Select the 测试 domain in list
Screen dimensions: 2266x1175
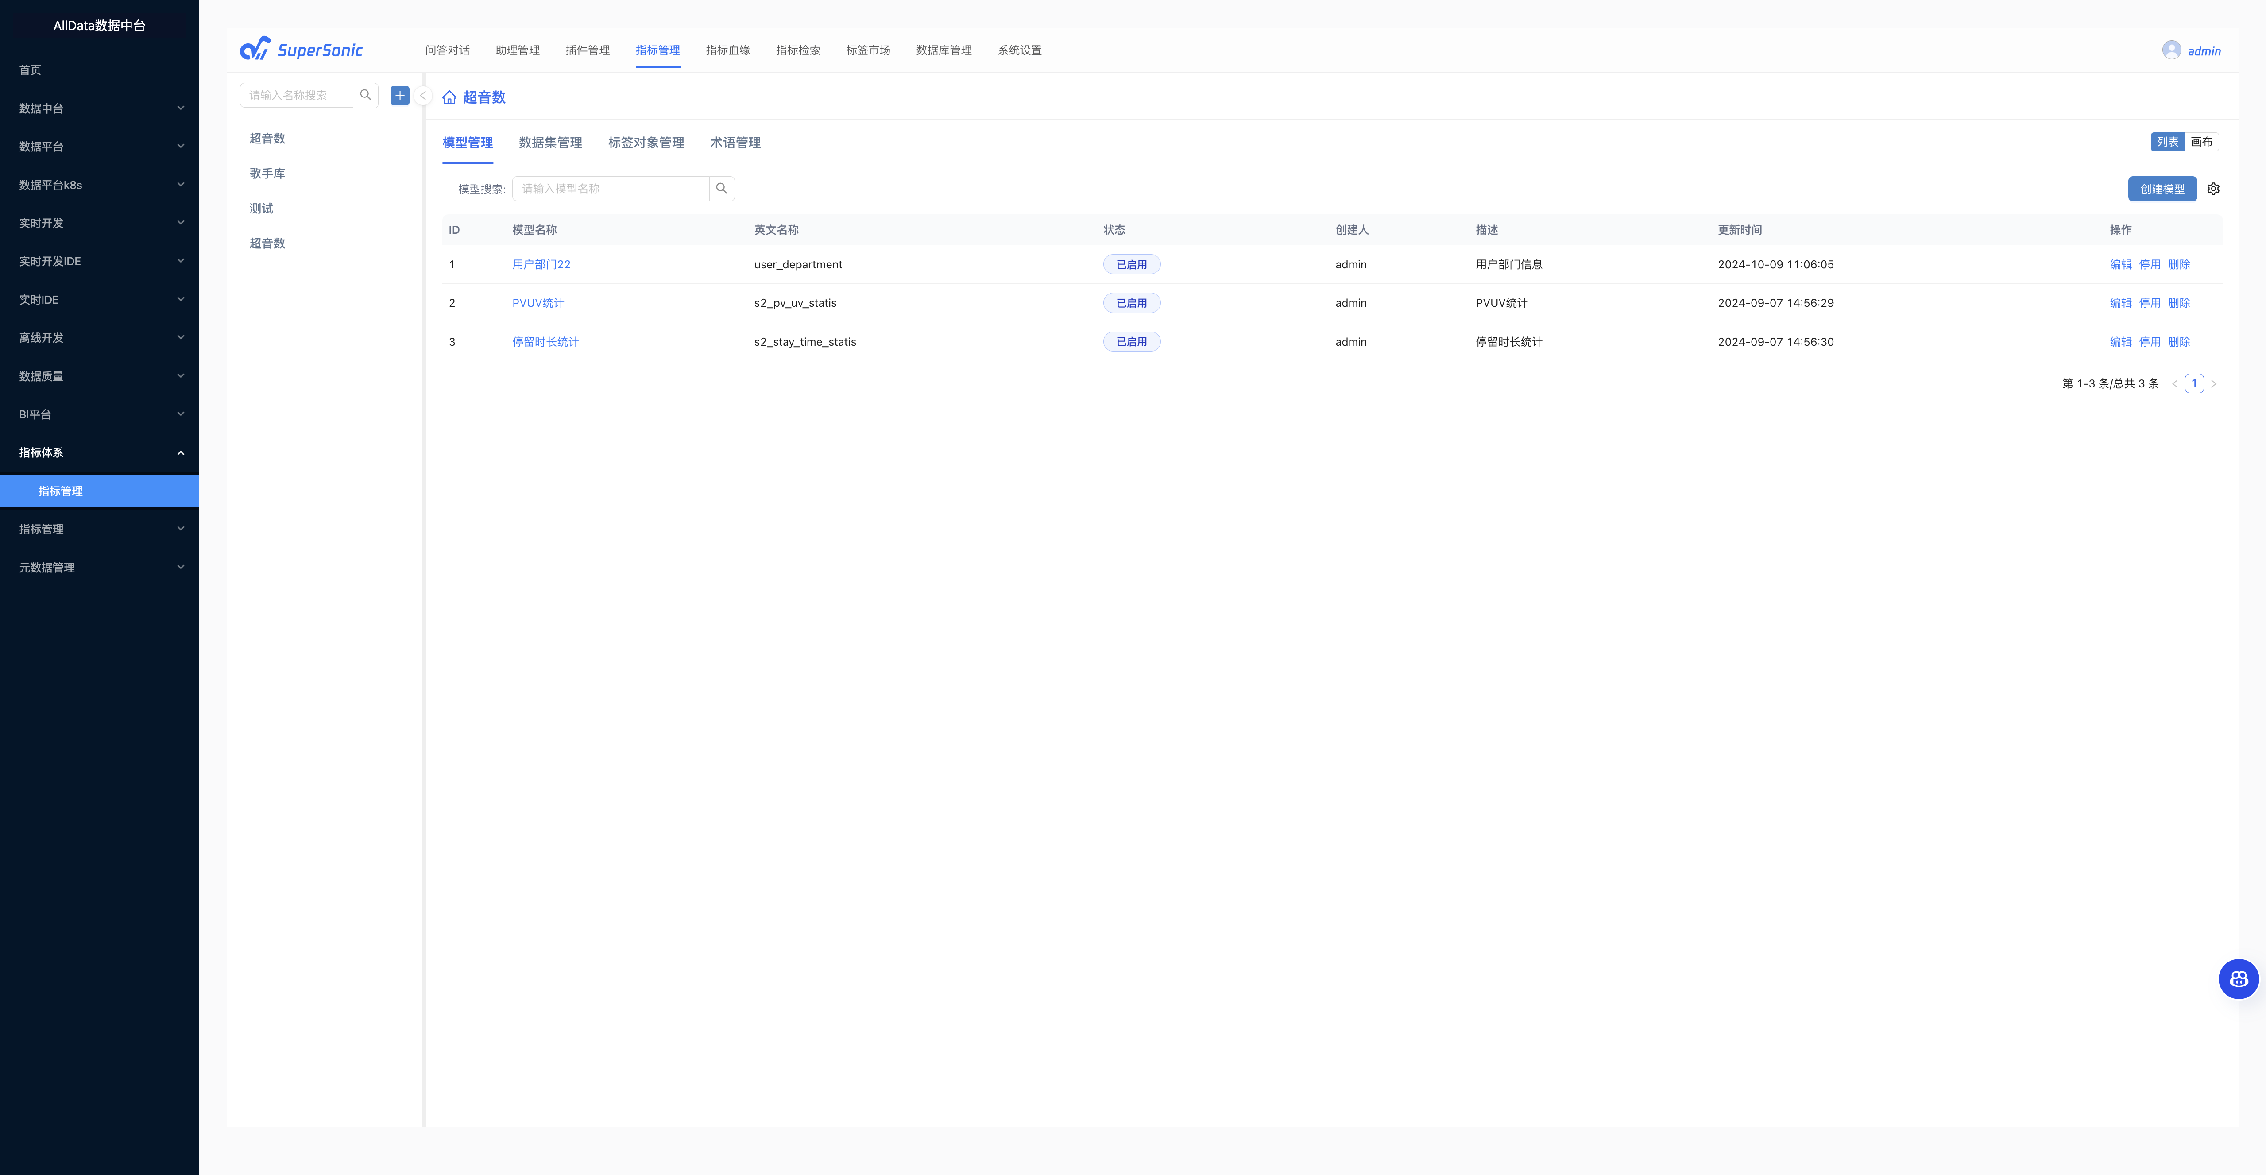click(261, 209)
